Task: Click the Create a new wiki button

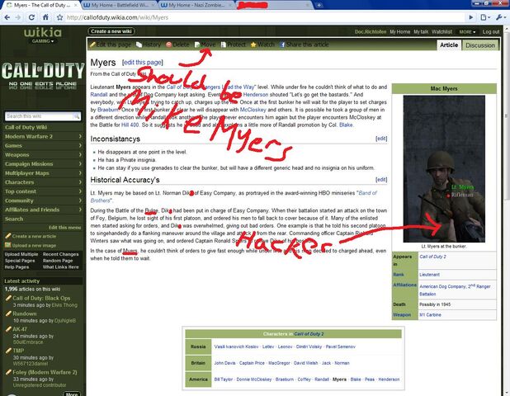Action: [x=111, y=31]
